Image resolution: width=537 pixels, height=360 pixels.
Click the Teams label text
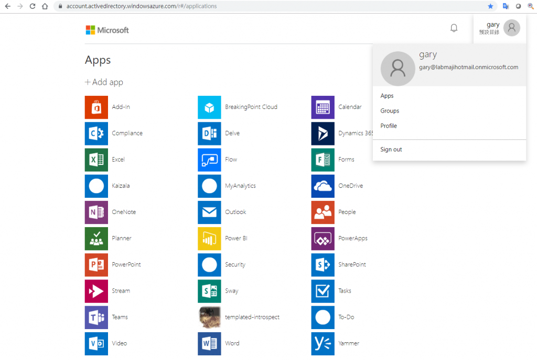(120, 317)
